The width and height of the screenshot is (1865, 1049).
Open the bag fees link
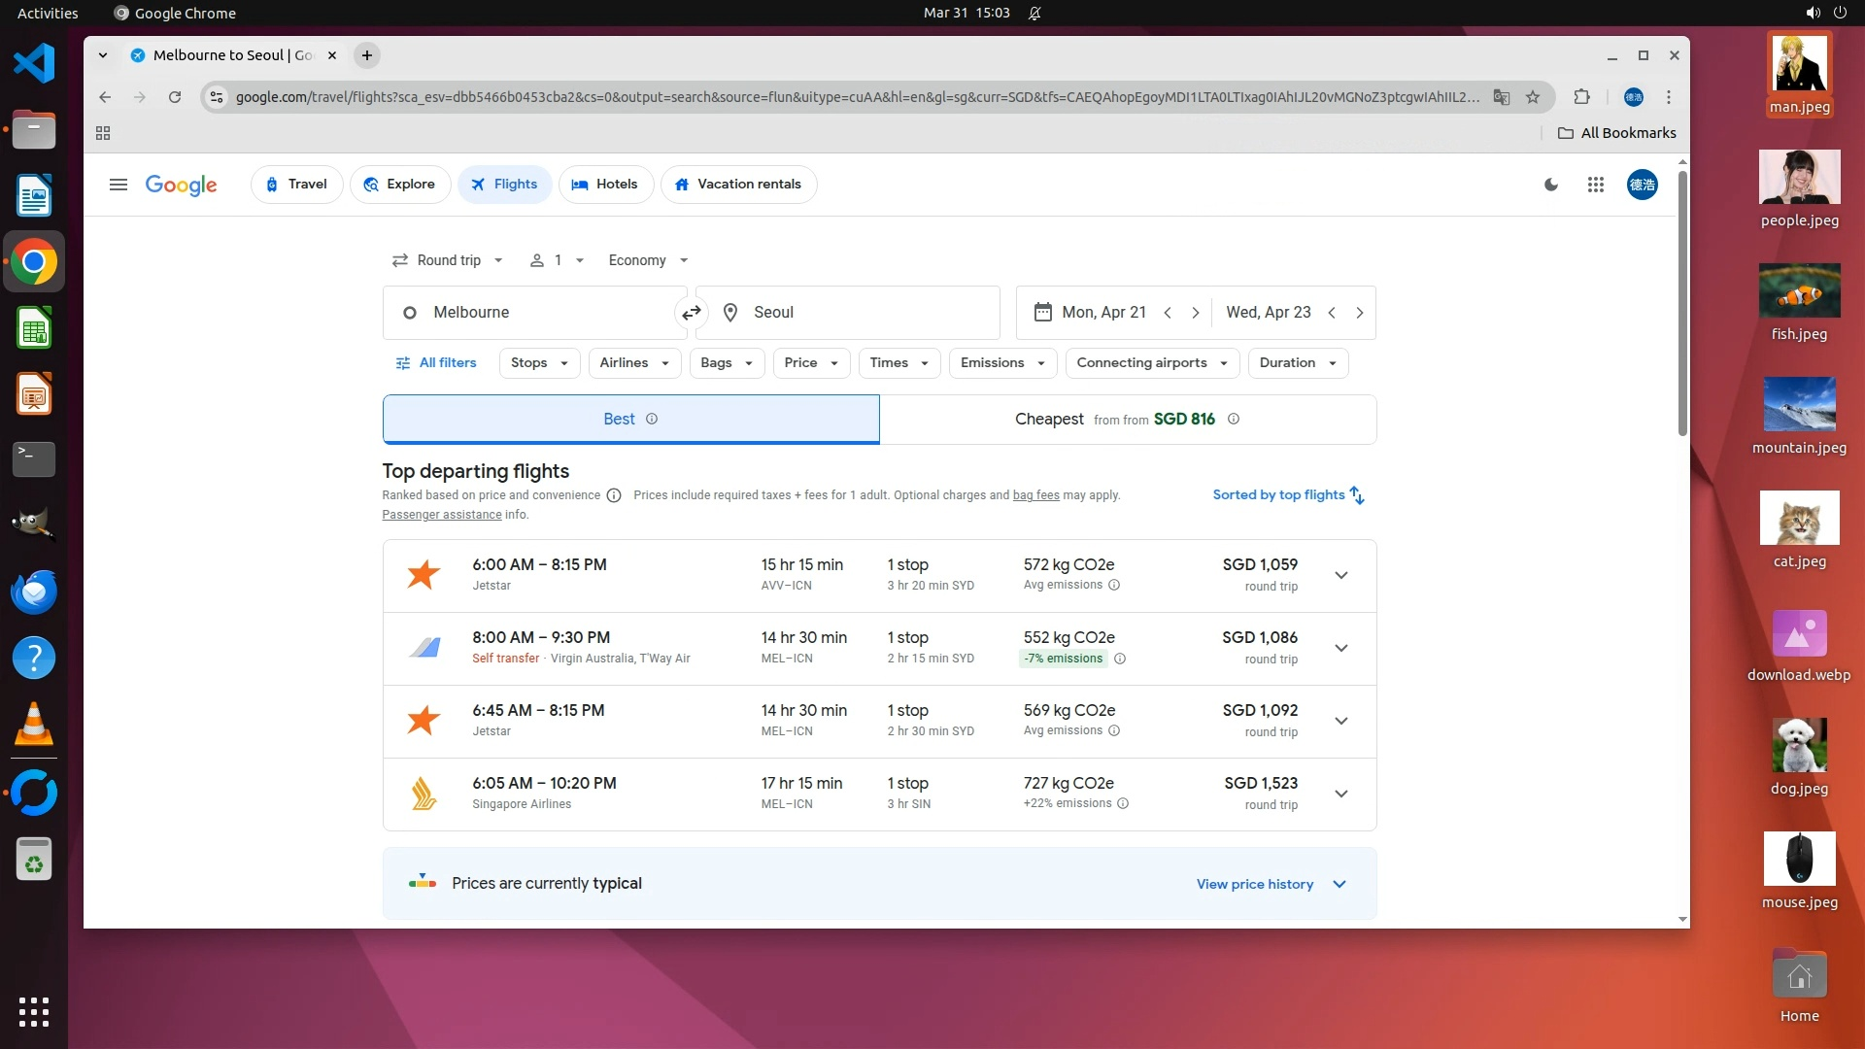point(1035,495)
